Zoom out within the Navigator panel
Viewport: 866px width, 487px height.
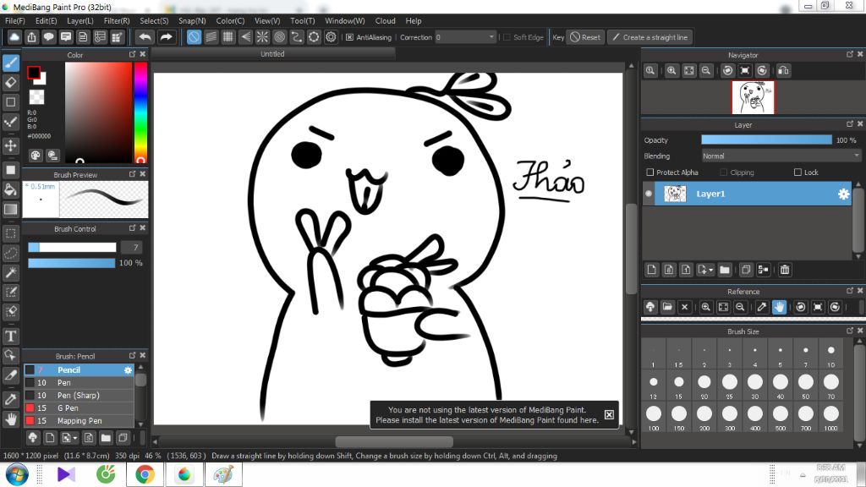[x=706, y=71]
